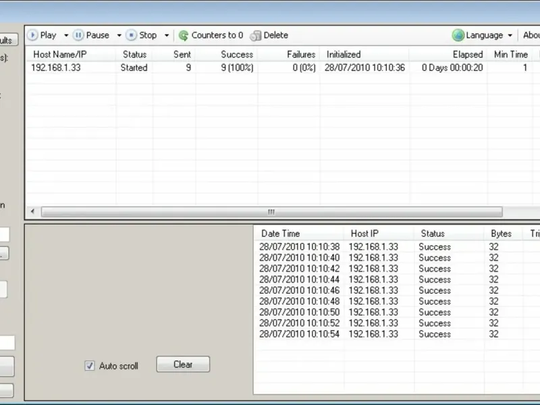The image size is (540, 405).
Task: Click the Success column header
Action: (227, 55)
